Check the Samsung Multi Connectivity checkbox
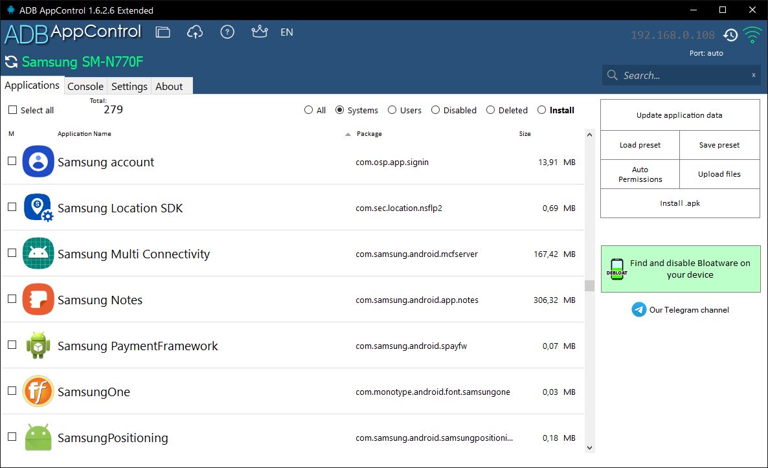This screenshot has width=768, height=468. click(12, 253)
